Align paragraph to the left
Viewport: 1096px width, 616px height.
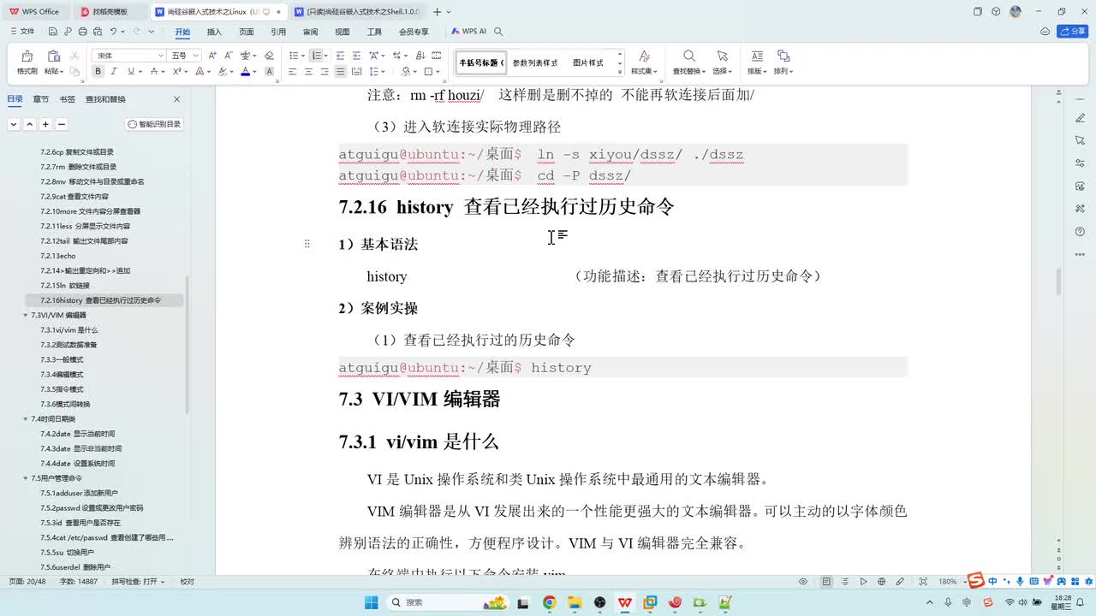tap(292, 72)
